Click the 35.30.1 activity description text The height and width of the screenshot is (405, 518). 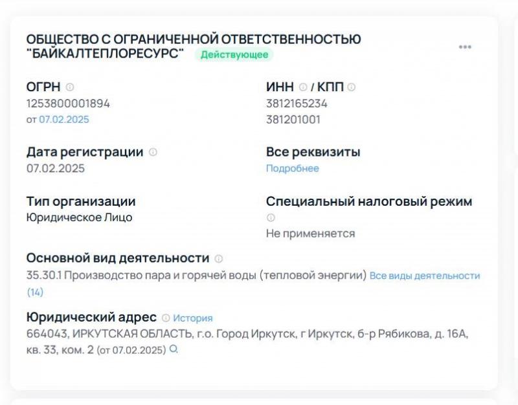[x=197, y=275]
